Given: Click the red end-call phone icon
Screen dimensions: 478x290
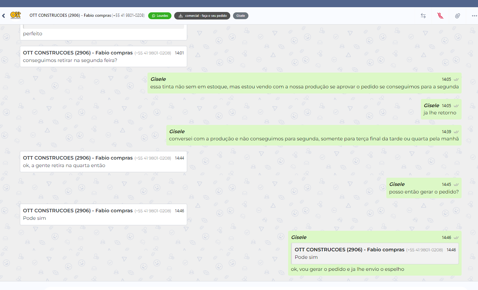Looking at the screenshot, I should (x=440, y=16).
